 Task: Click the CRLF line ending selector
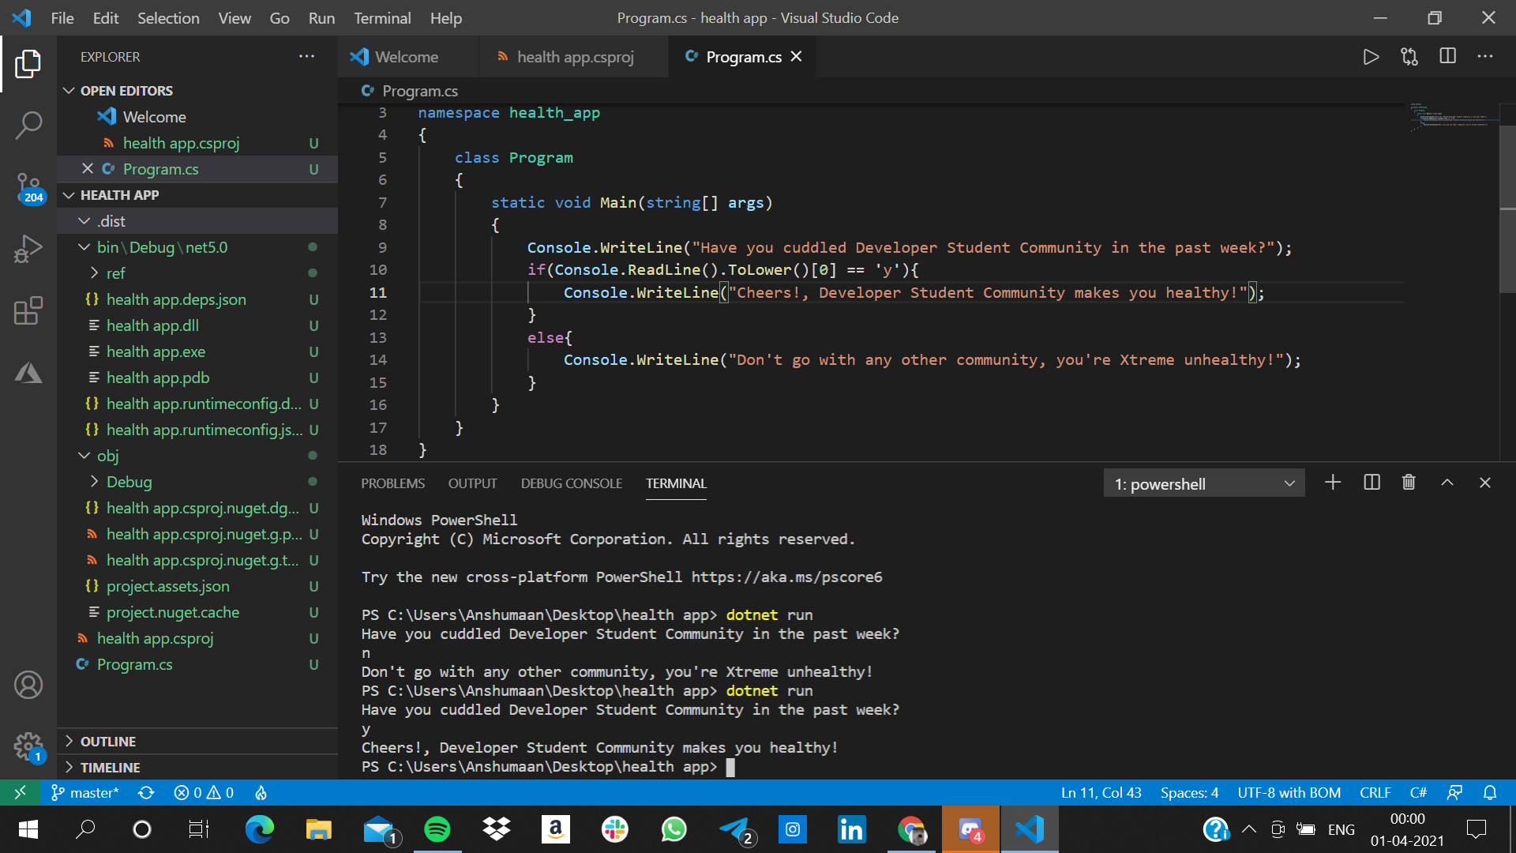(1375, 792)
